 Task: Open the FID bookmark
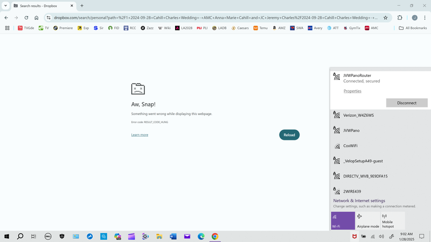point(114,28)
